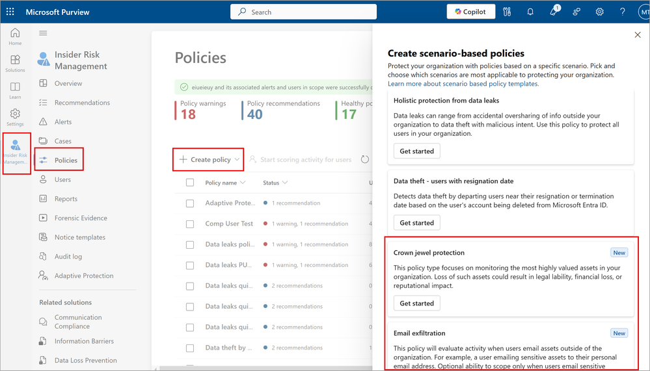
Task: Open Learn more about scenario based policy templates
Action: point(463,84)
